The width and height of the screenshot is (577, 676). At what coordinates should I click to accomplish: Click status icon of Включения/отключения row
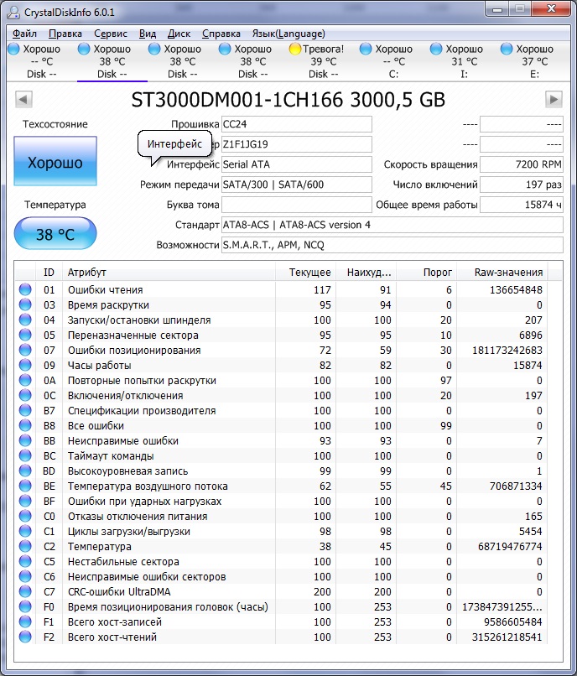(25, 395)
